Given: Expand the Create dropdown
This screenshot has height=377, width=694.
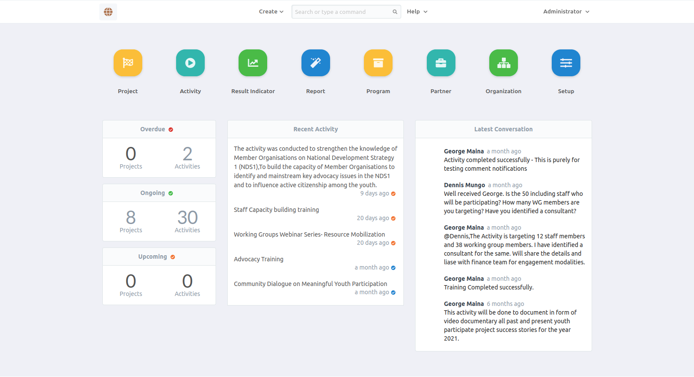Looking at the screenshot, I should tap(271, 12).
